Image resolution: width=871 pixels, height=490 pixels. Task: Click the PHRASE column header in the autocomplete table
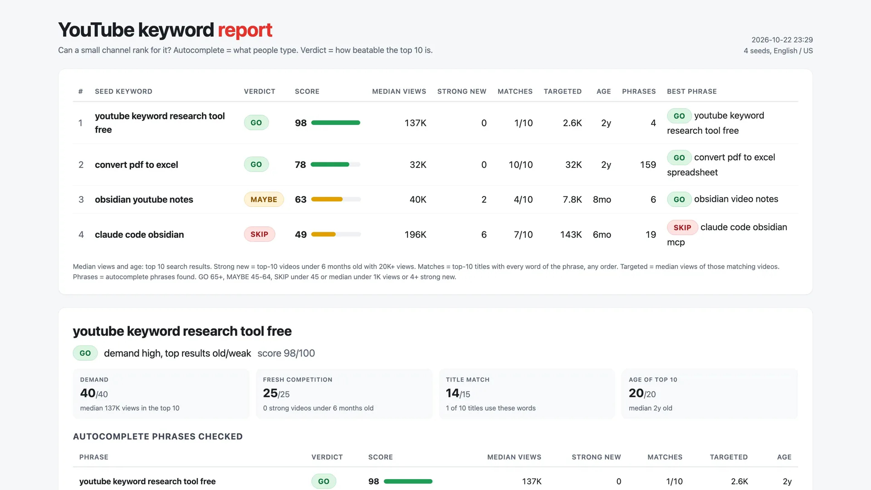pyautogui.click(x=94, y=457)
